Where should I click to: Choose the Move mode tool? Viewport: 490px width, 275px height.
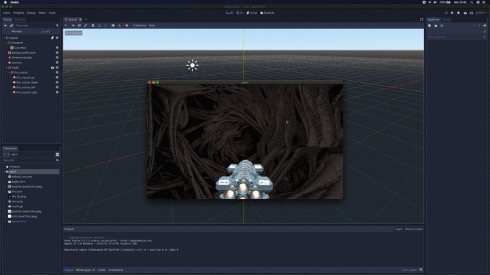pyautogui.click(x=73, y=26)
